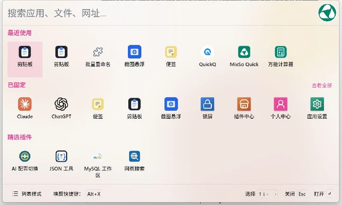Open 截图悬浮 in 最近使用 row
This screenshot has width=342, height=205.
134,56
